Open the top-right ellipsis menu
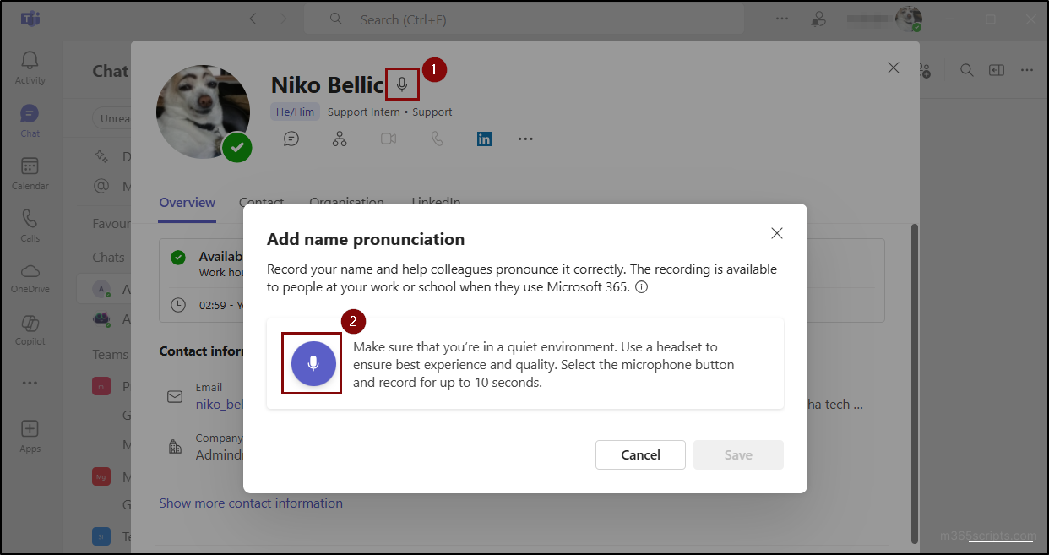Screen dimensions: 1049x555 [1027, 68]
